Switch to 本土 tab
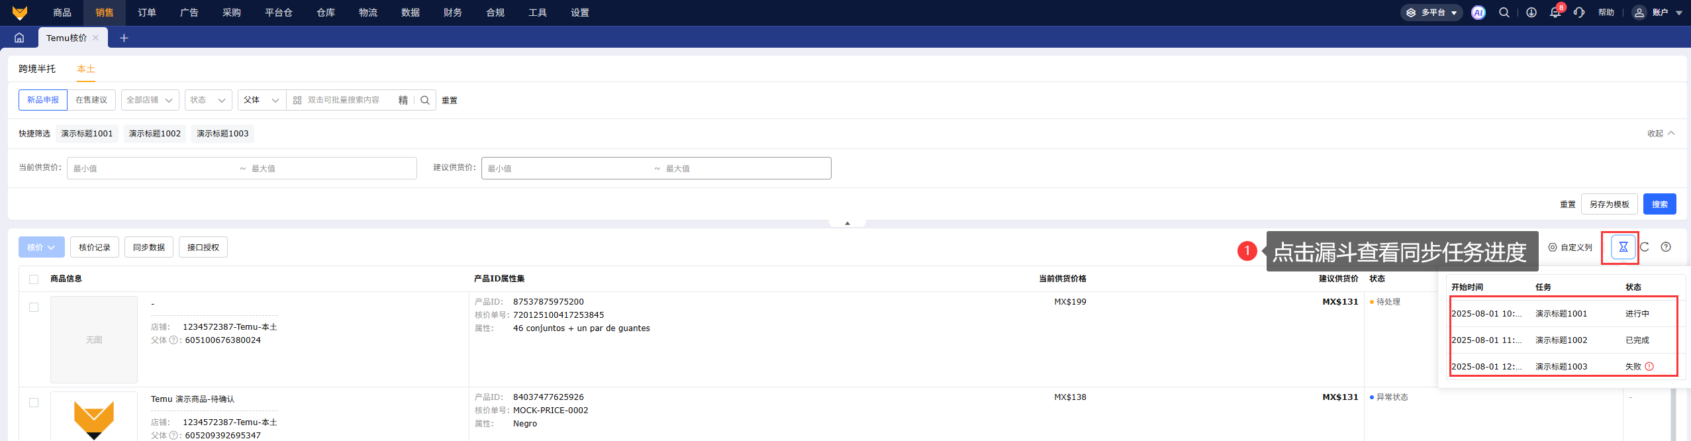The image size is (1691, 441). point(86,69)
